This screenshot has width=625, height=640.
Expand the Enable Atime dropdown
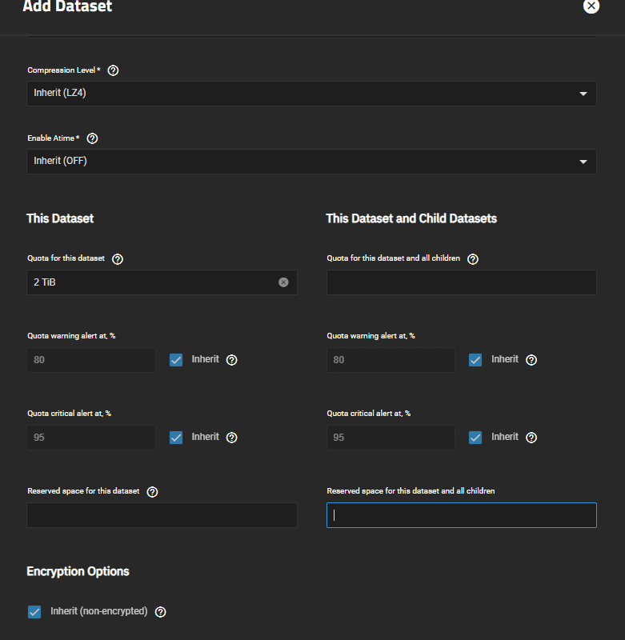pos(311,162)
